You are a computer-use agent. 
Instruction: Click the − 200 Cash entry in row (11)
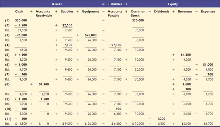coord(21,119)
